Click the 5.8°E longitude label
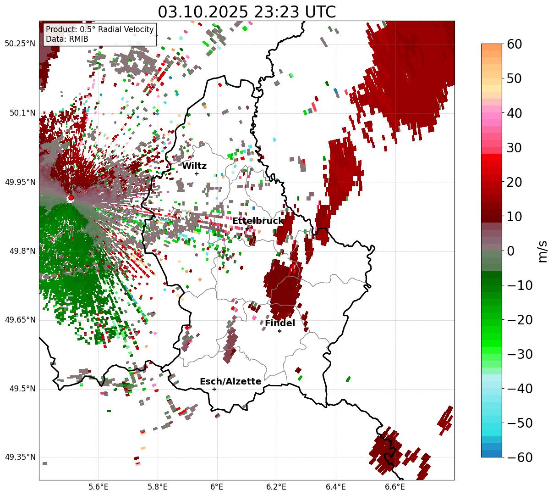This screenshot has width=553, height=496. tap(158, 487)
